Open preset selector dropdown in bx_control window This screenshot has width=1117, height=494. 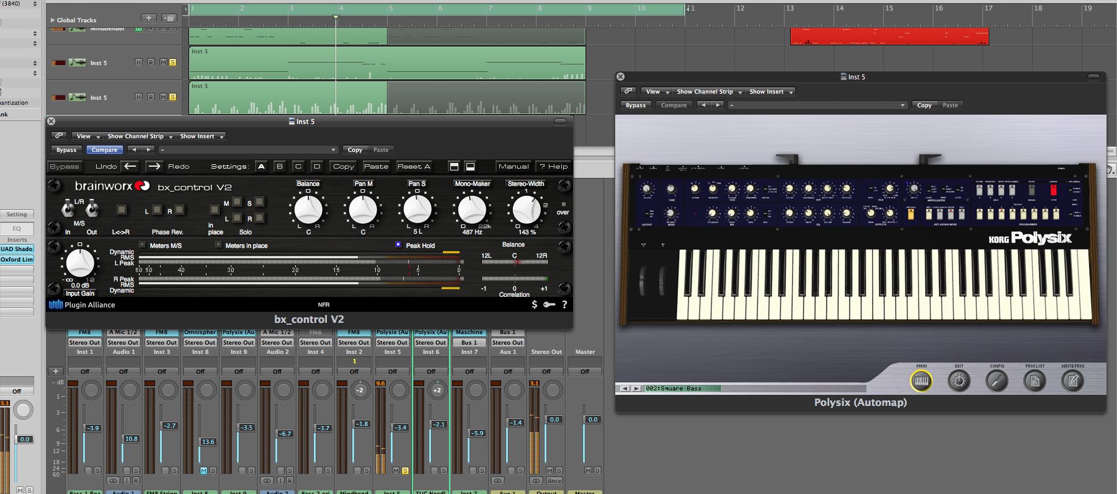click(x=248, y=149)
